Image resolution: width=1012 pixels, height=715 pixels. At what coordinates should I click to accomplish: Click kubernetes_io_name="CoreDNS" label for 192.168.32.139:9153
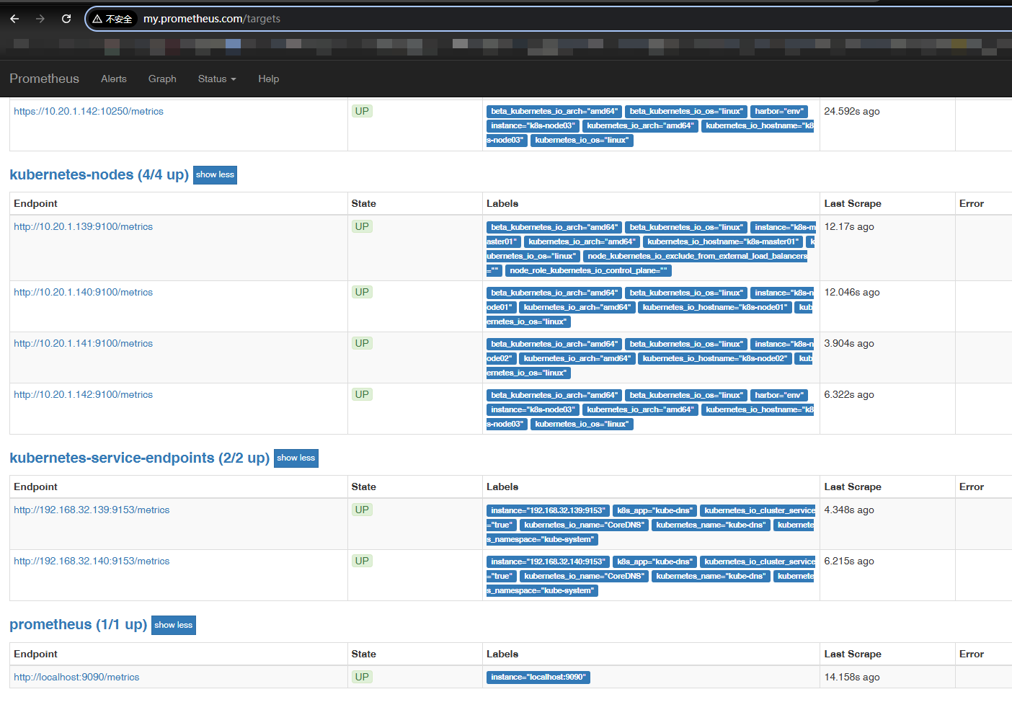pos(585,525)
